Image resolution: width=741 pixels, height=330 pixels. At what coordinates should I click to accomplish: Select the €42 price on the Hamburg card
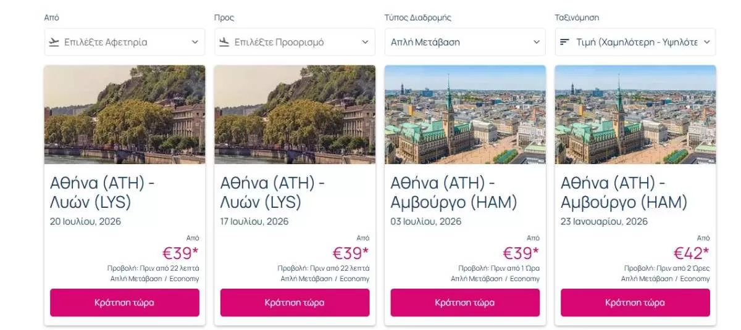point(691,254)
